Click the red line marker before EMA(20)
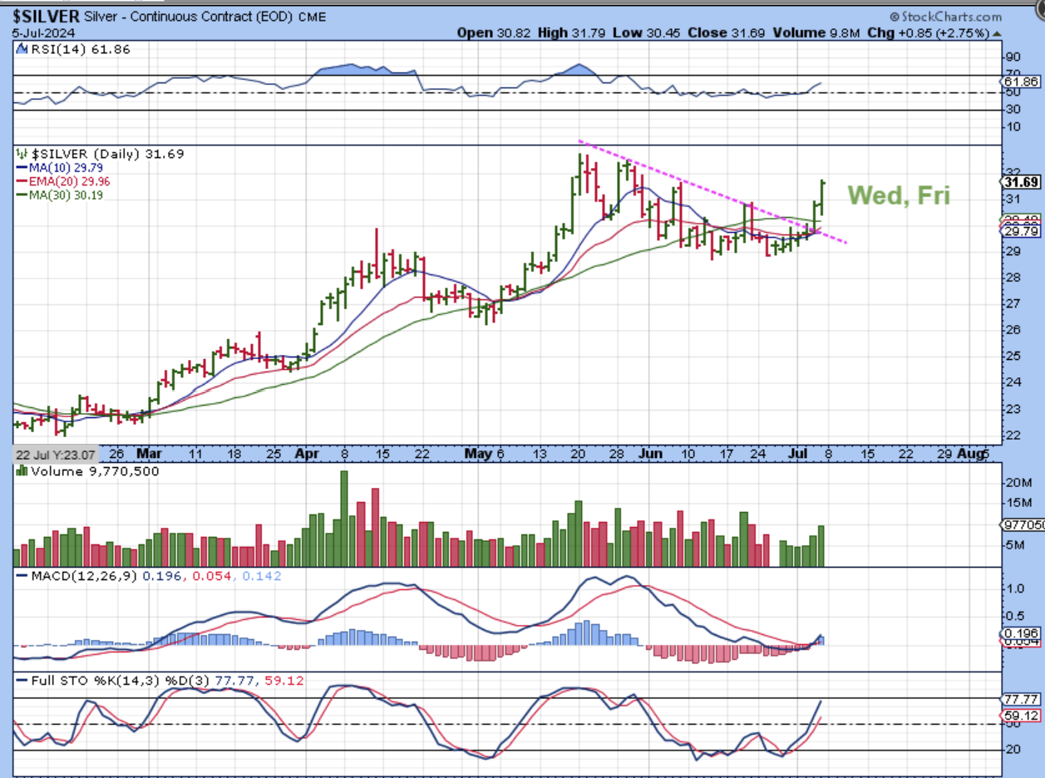This screenshot has height=778, width=1045. (x=21, y=181)
